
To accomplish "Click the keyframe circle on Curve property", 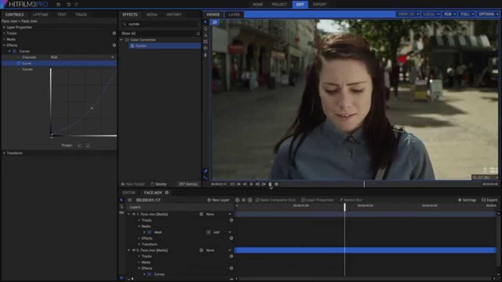I will coord(18,63).
